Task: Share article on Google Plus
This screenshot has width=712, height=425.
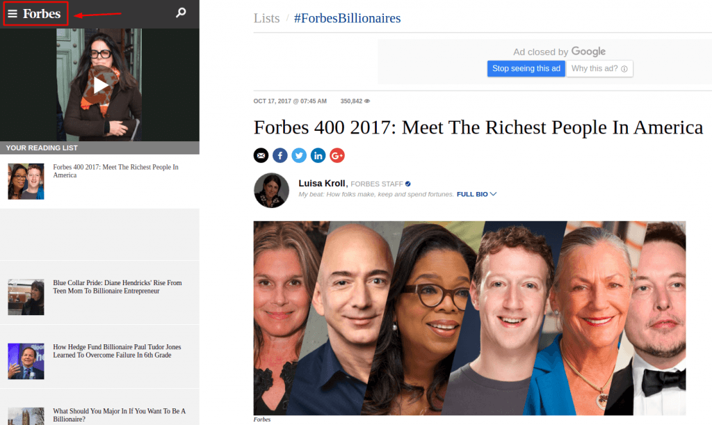Action: coord(337,156)
